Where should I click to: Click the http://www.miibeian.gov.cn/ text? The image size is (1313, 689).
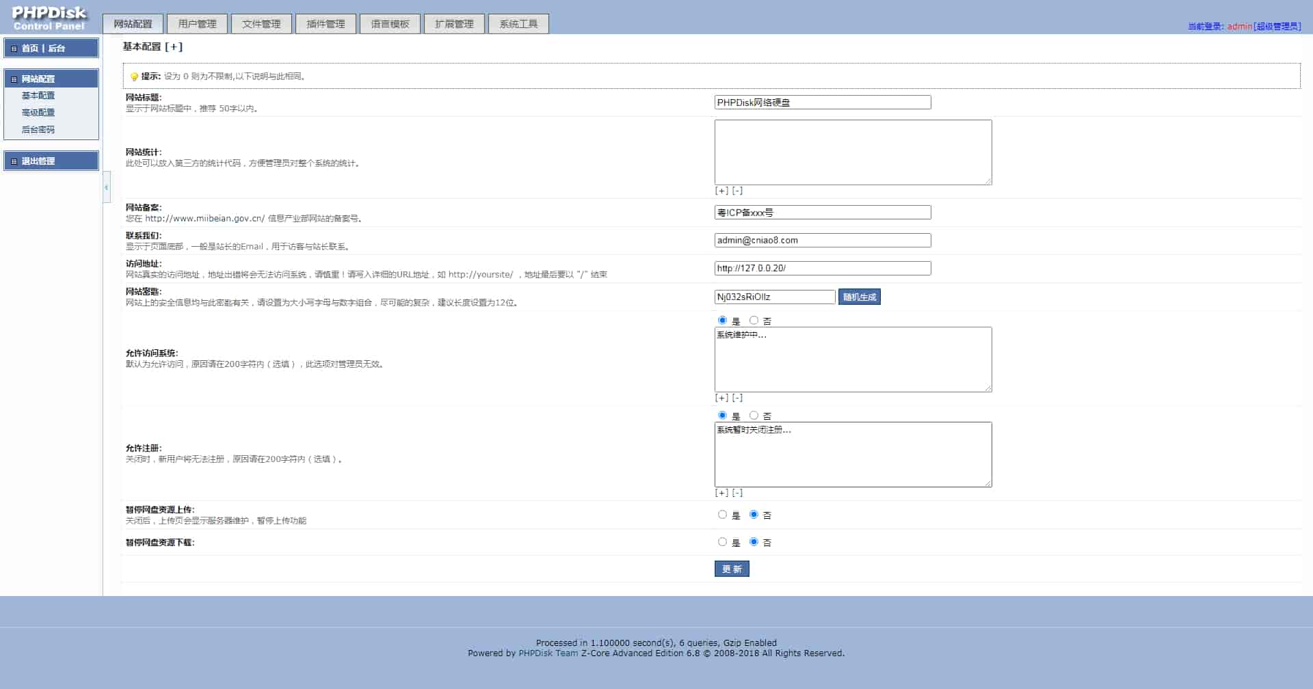coord(204,219)
